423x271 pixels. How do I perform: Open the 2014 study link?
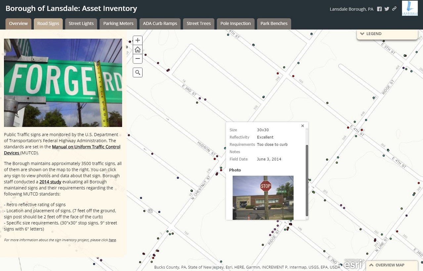click(50, 181)
